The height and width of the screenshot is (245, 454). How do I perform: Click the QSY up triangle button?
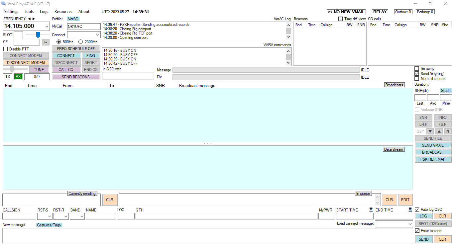point(439,131)
